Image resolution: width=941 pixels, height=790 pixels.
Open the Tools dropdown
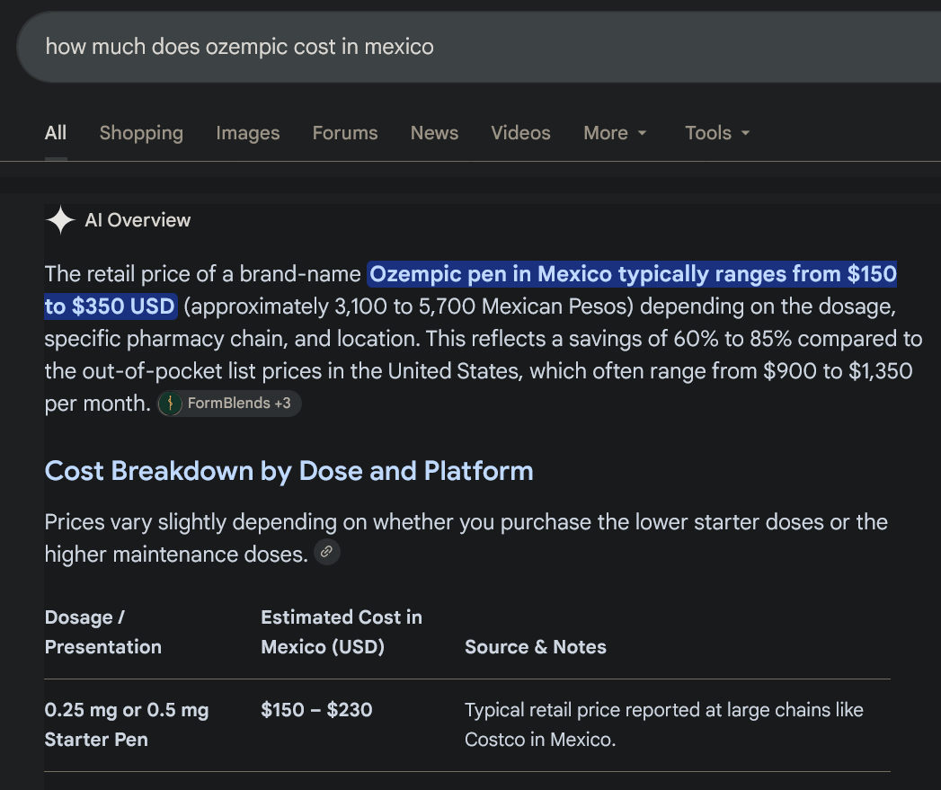click(x=718, y=133)
